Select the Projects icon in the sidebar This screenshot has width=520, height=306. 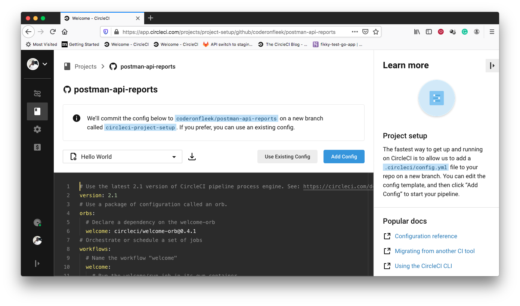(37, 111)
